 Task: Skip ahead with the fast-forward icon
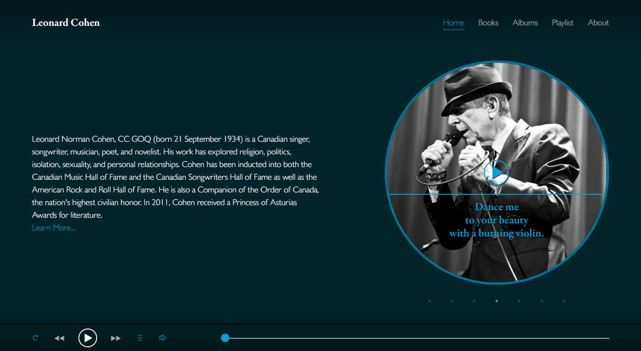tap(115, 338)
